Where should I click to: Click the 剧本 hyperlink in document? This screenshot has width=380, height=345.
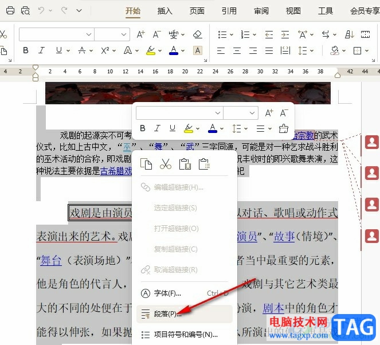[273, 308]
